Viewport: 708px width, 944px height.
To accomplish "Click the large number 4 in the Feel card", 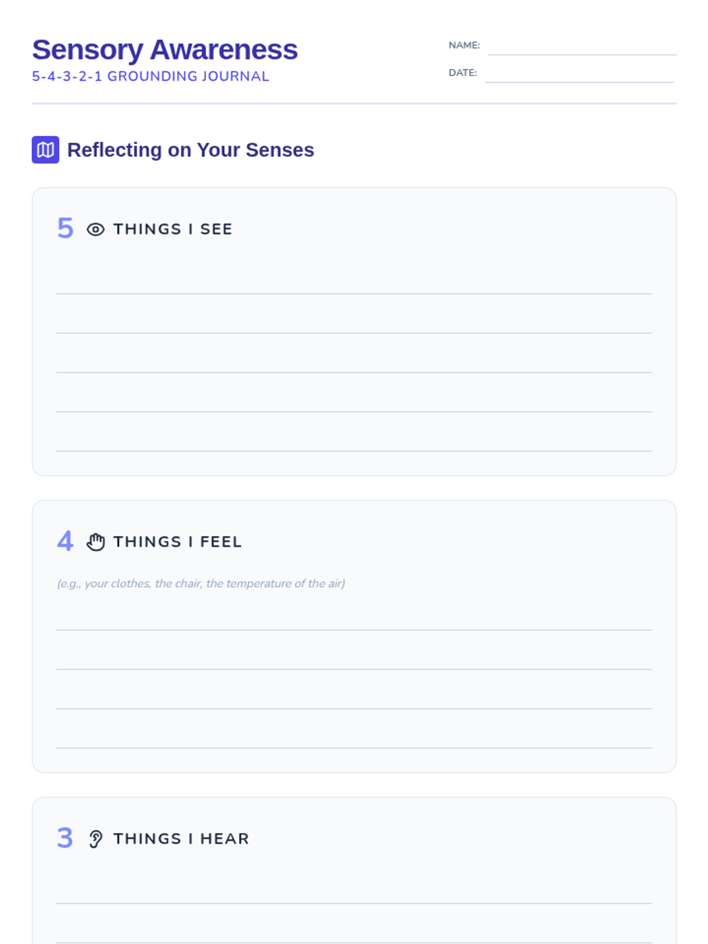I will point(65,541).
